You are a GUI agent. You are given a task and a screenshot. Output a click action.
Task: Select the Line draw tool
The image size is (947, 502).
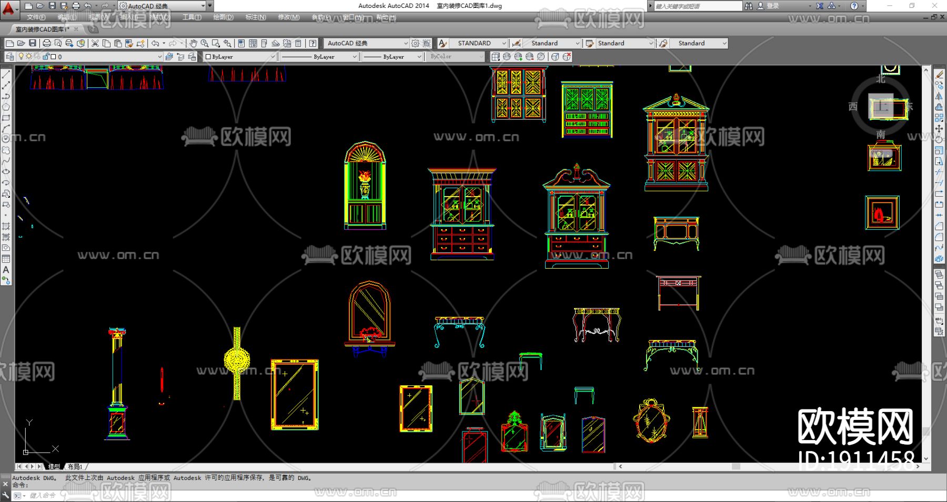point(6,75)
